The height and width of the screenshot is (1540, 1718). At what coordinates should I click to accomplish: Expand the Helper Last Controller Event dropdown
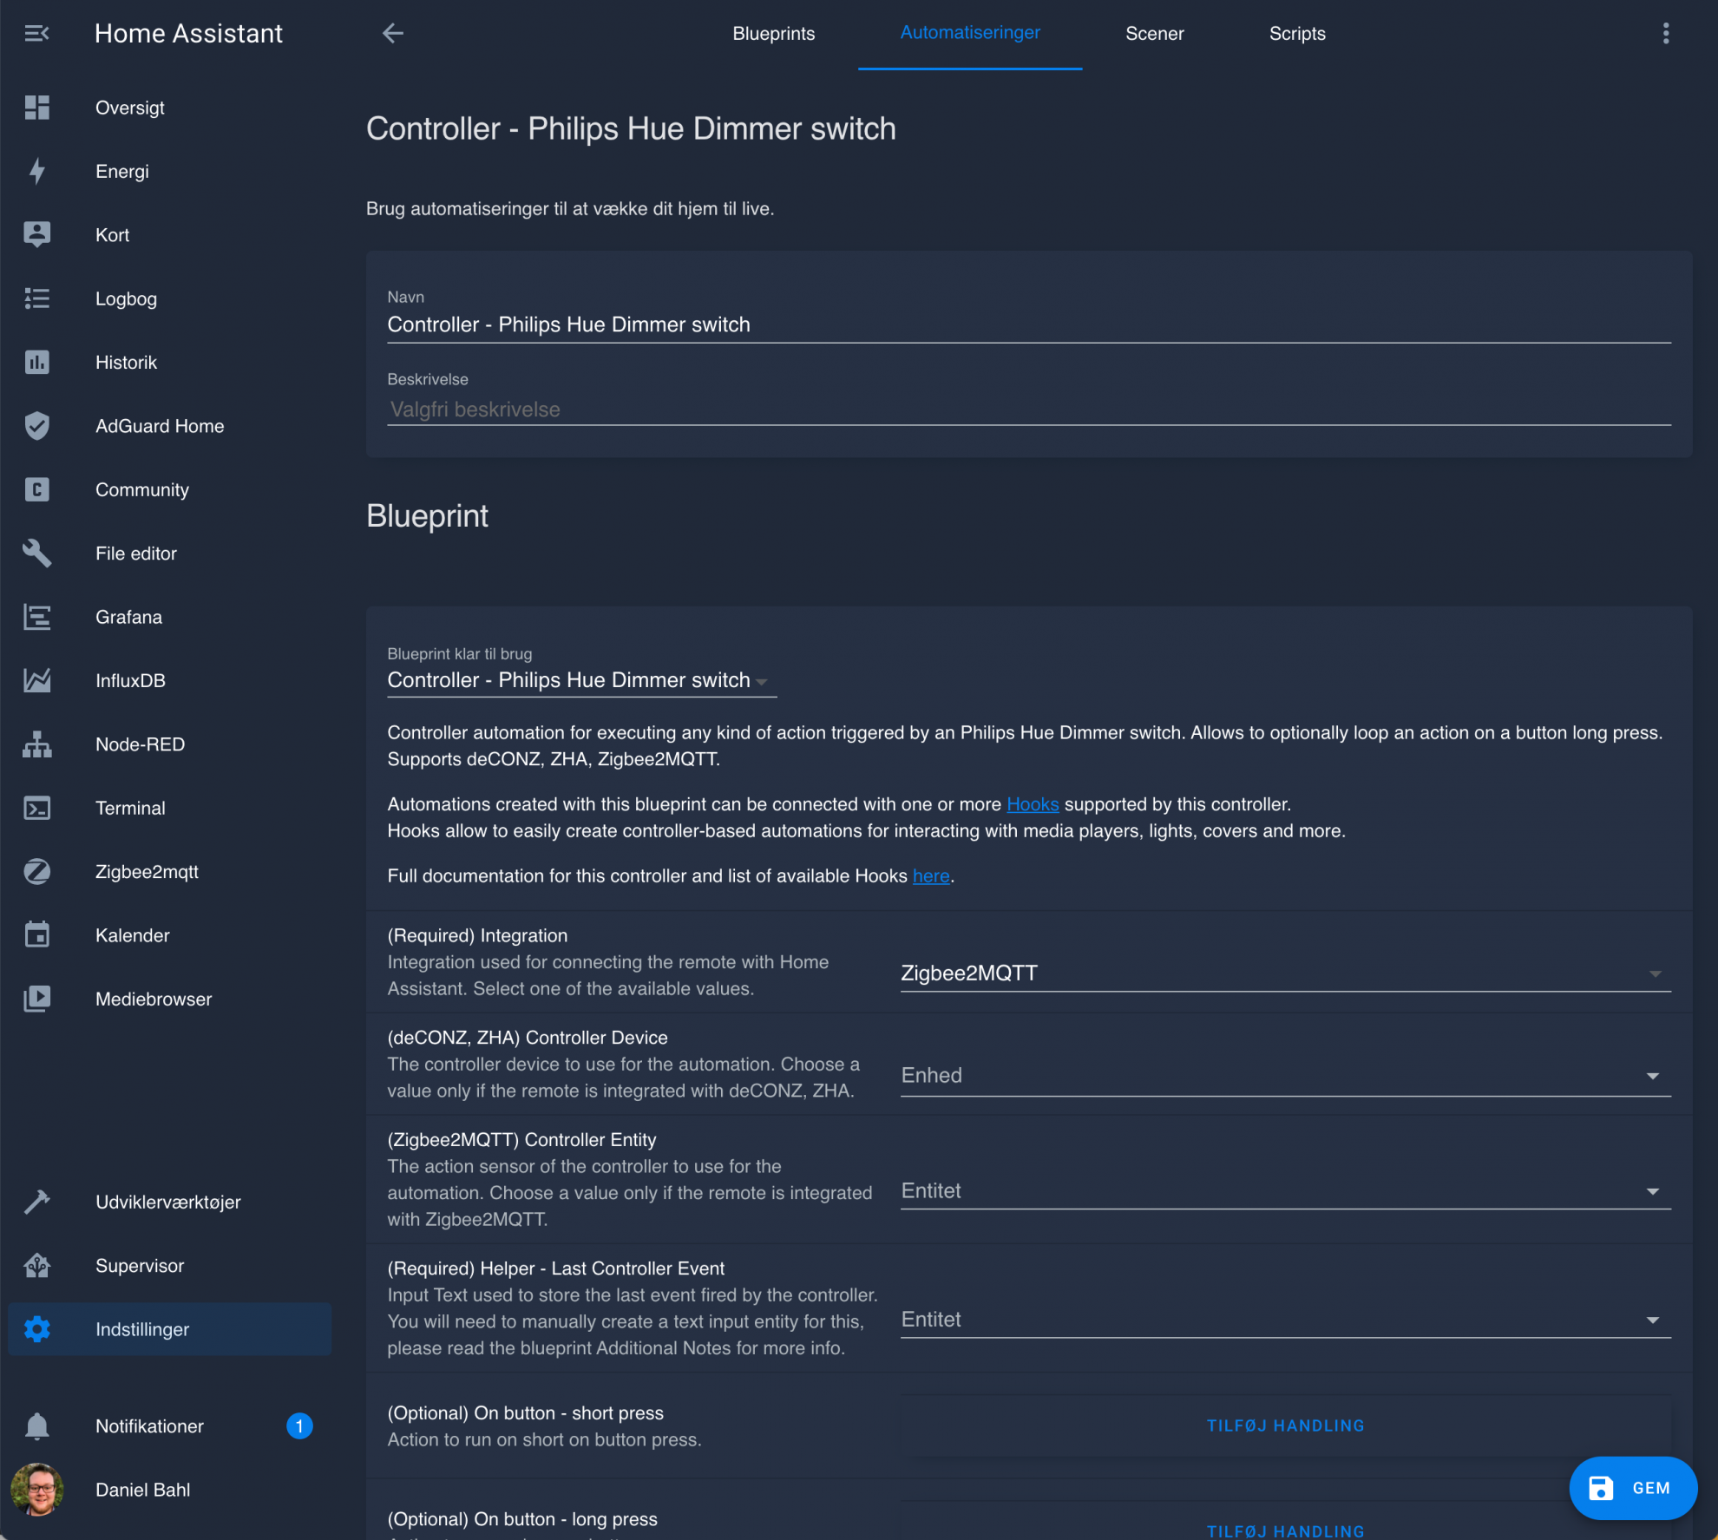click(1285, 1320)
